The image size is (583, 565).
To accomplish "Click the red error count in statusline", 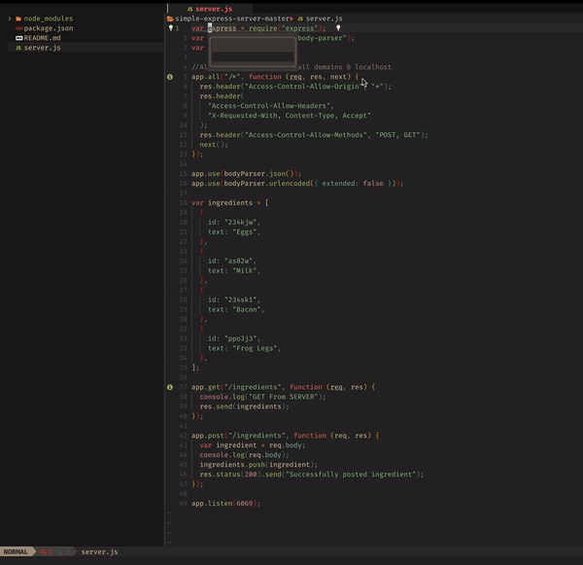I will coord(47,551).
